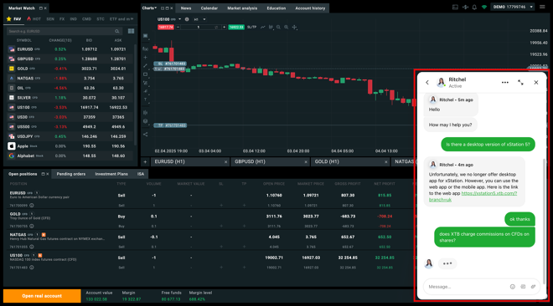Select the trend line drawing tool
Image resolution: width=553 pixels, height=306 pixels.
point(145,66)
